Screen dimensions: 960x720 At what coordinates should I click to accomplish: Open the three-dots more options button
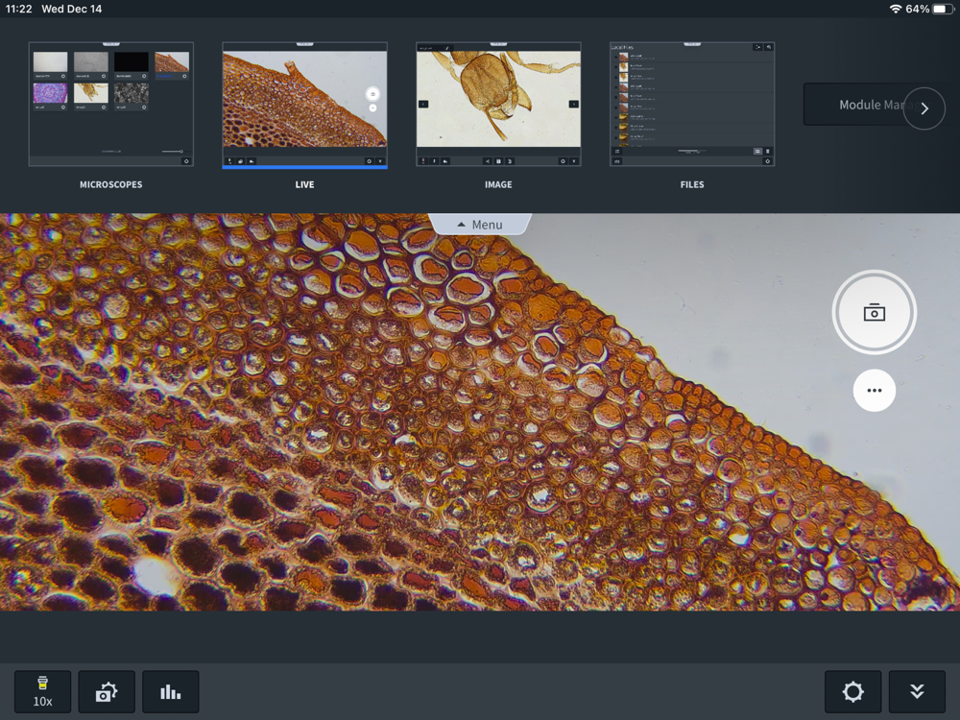874,390
